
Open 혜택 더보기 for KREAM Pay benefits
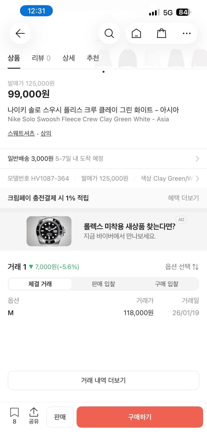183,198
